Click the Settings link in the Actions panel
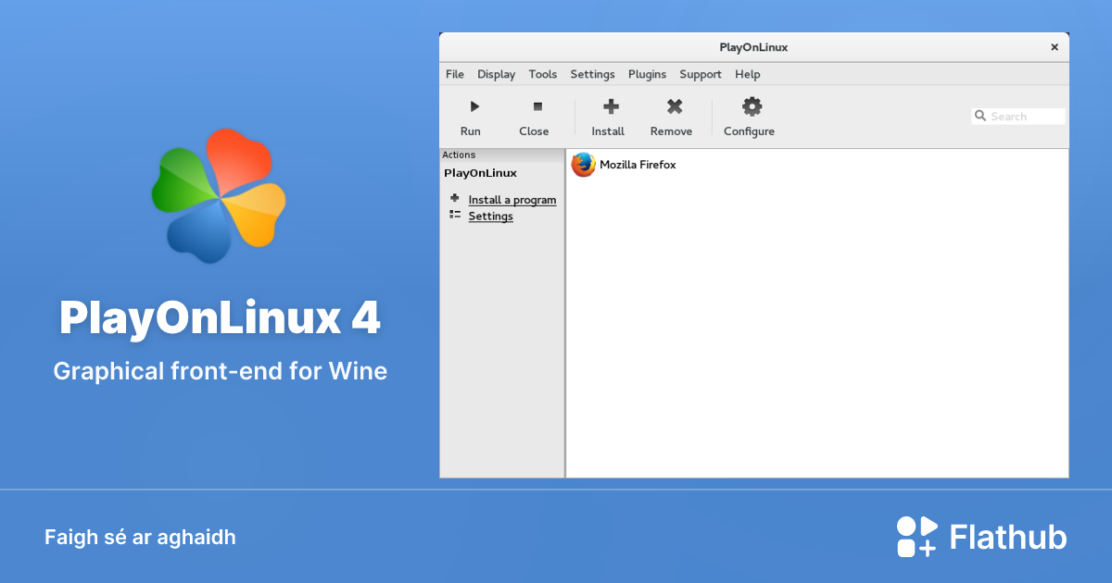 pyautogui.click(x=490, y=216)
